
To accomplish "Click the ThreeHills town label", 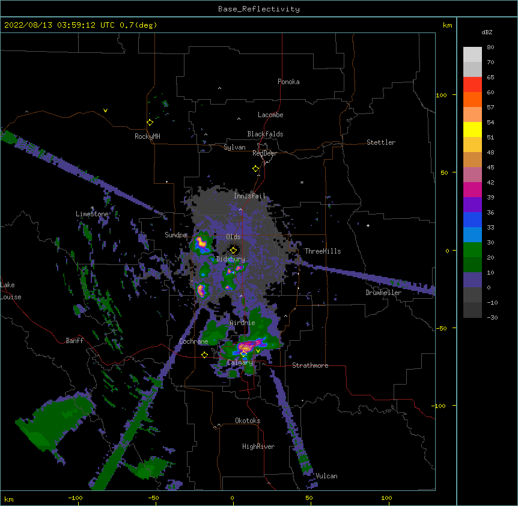I will (323, 251).
